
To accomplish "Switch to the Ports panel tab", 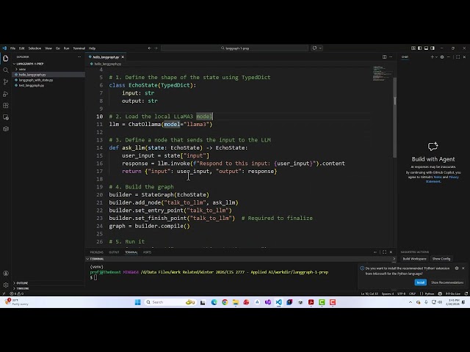I will (x=147, y=252).
